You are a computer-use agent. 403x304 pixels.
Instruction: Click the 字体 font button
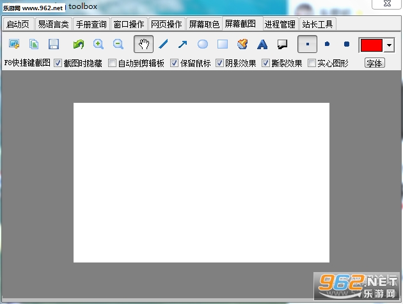pos(374,63)
